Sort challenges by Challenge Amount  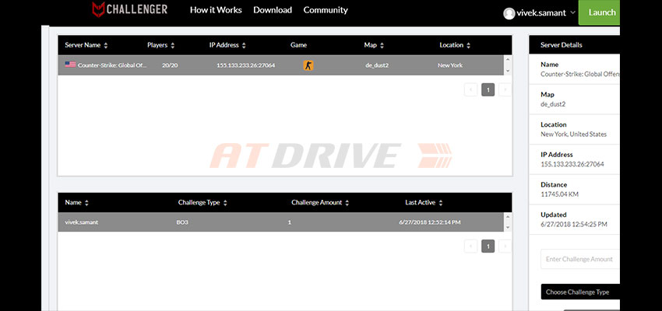click(320, 203)
